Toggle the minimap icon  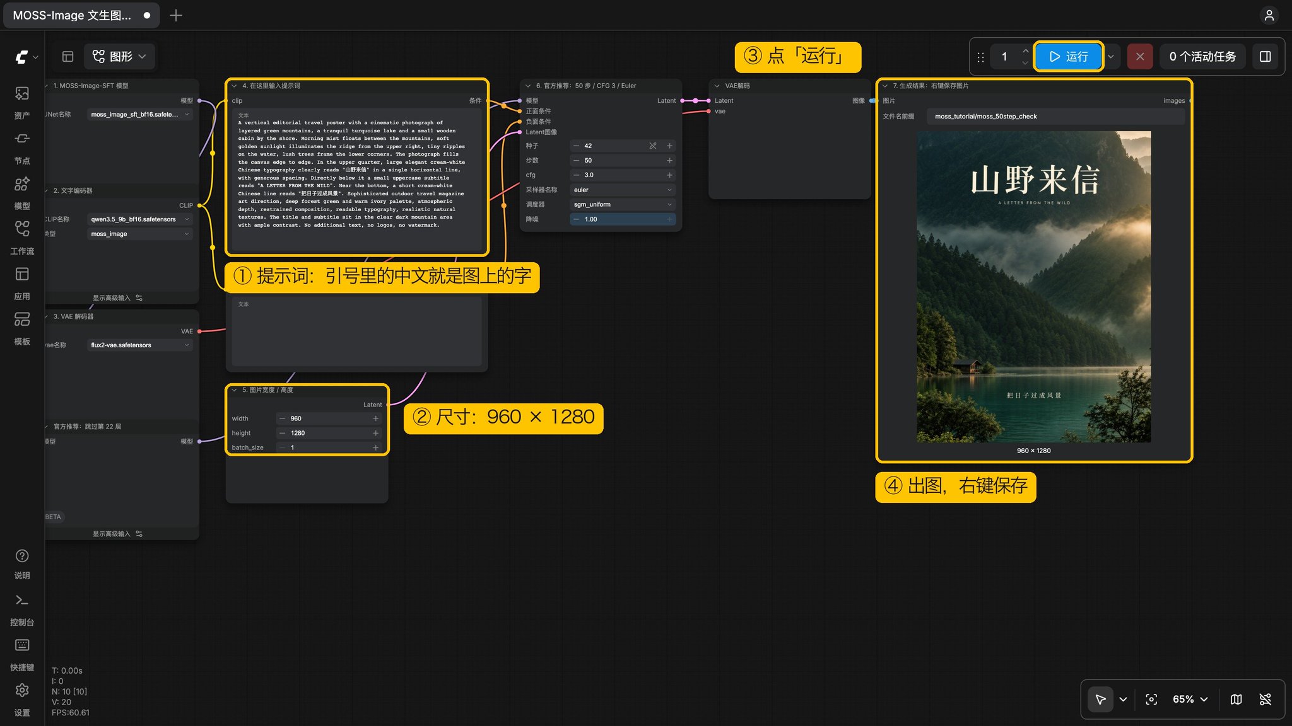(1236, 700)
